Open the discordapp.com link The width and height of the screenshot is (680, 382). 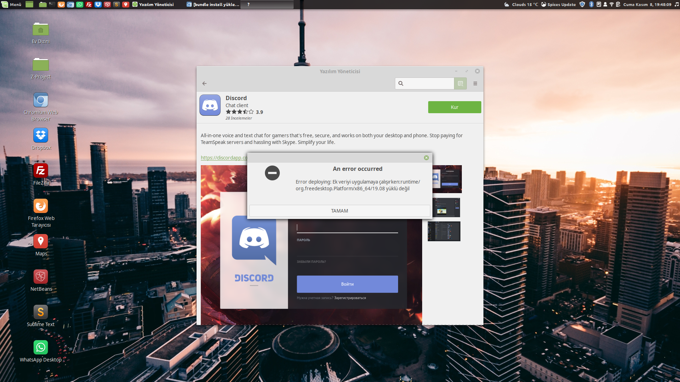click(224, 158)
